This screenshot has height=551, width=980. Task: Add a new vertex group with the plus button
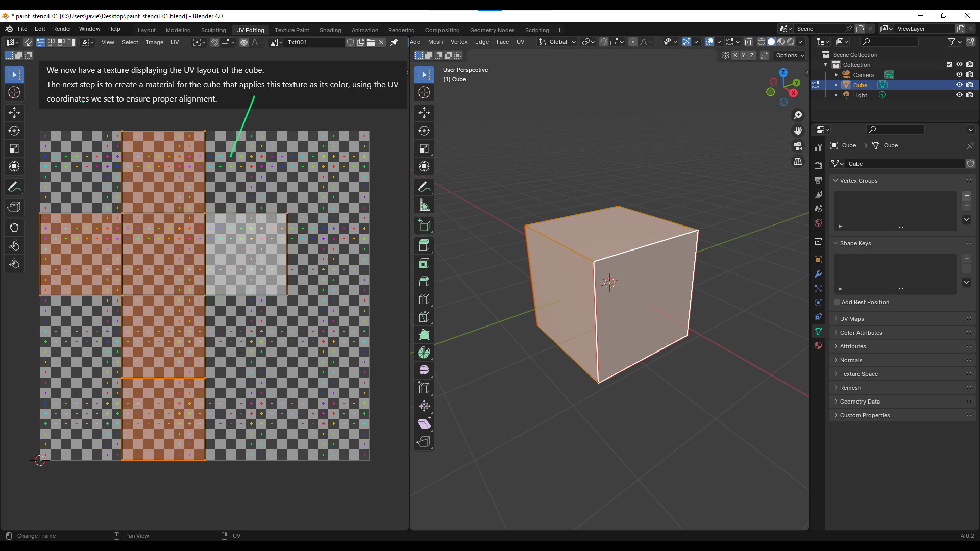[x=967, y=196]
